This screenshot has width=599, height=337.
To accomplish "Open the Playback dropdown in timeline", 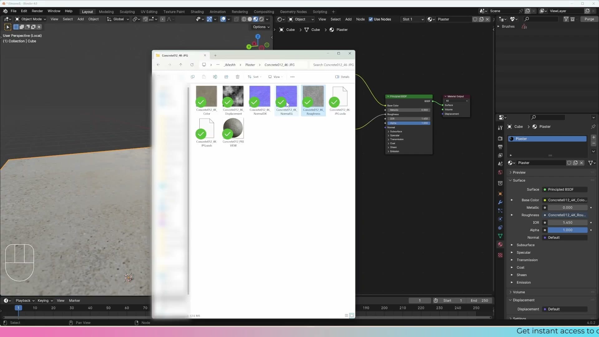I will 25,300.
